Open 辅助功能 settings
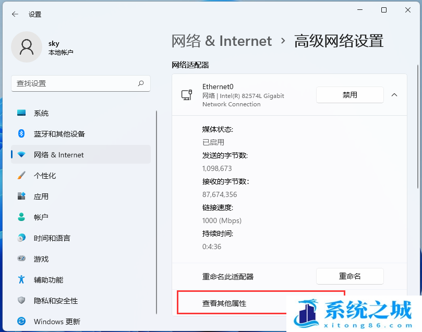Viewport: 422px width, 332px height. [49, 280]
